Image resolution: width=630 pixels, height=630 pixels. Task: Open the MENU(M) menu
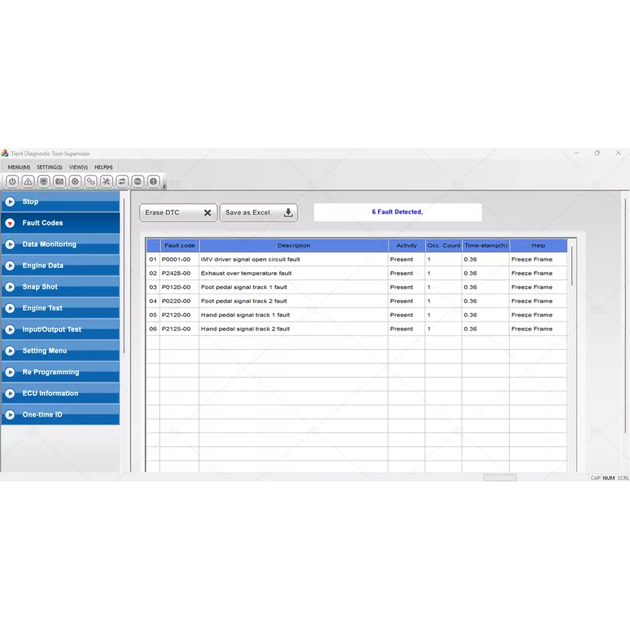click(x=19, y=167)
